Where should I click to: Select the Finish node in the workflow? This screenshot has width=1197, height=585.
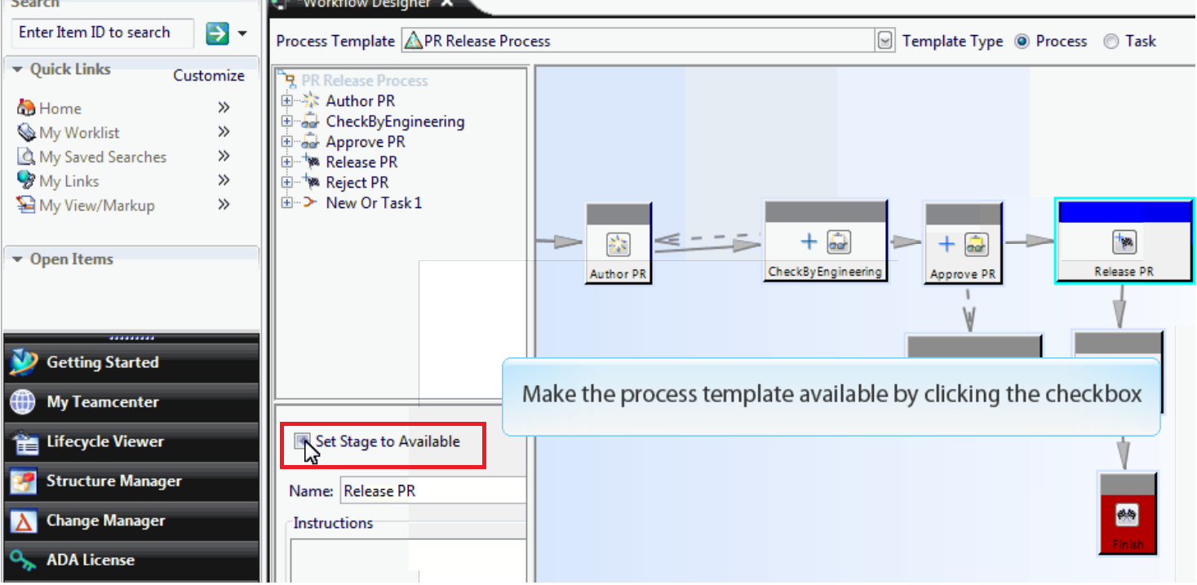pos(1127,512)
